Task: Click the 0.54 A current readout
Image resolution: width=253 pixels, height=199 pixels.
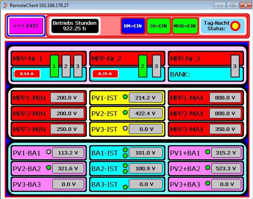Action: coord(27,74)
